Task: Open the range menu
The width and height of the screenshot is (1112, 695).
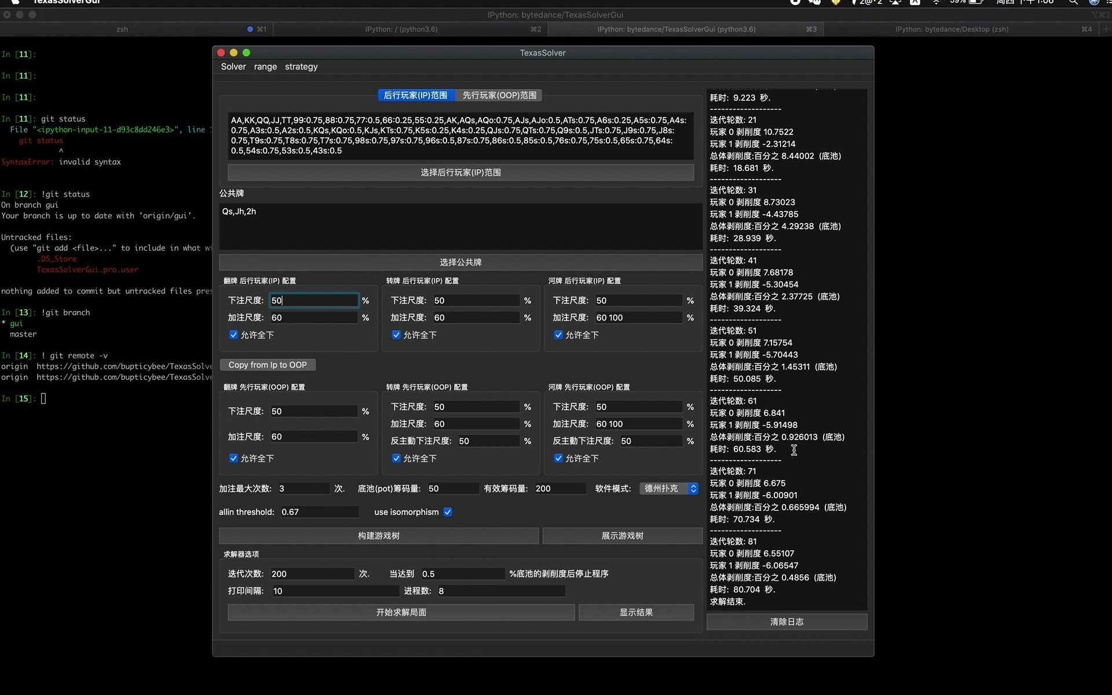Action: [x=265, y=67]
